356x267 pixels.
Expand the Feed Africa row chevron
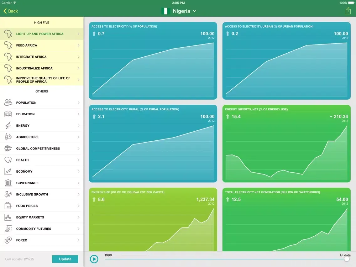click(x=78, y=45)
